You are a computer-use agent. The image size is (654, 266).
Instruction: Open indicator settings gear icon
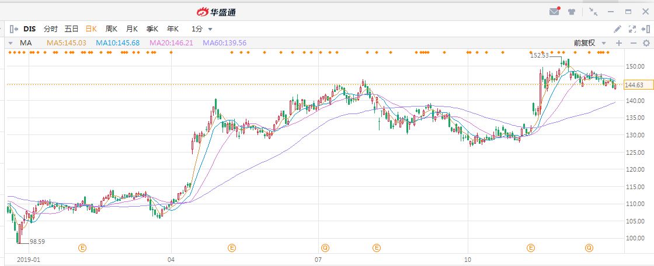pyautogui.click(x=646, y=43)
